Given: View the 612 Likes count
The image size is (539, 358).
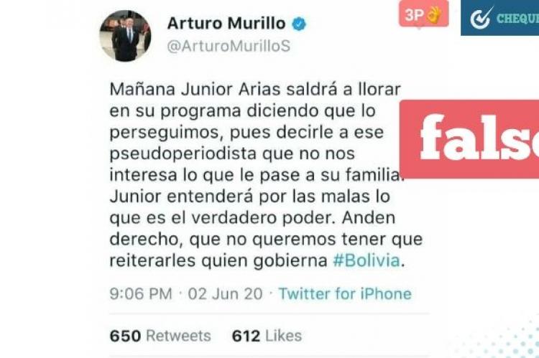Looking at the screenshot, I should click(x=267, y=336).
